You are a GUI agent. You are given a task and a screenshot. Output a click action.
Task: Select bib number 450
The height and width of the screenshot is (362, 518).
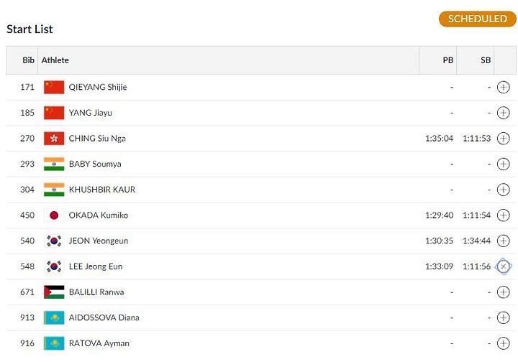point(27,215)
